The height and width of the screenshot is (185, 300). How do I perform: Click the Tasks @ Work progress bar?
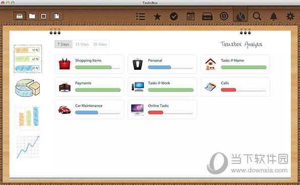click(x=171, y=90)
